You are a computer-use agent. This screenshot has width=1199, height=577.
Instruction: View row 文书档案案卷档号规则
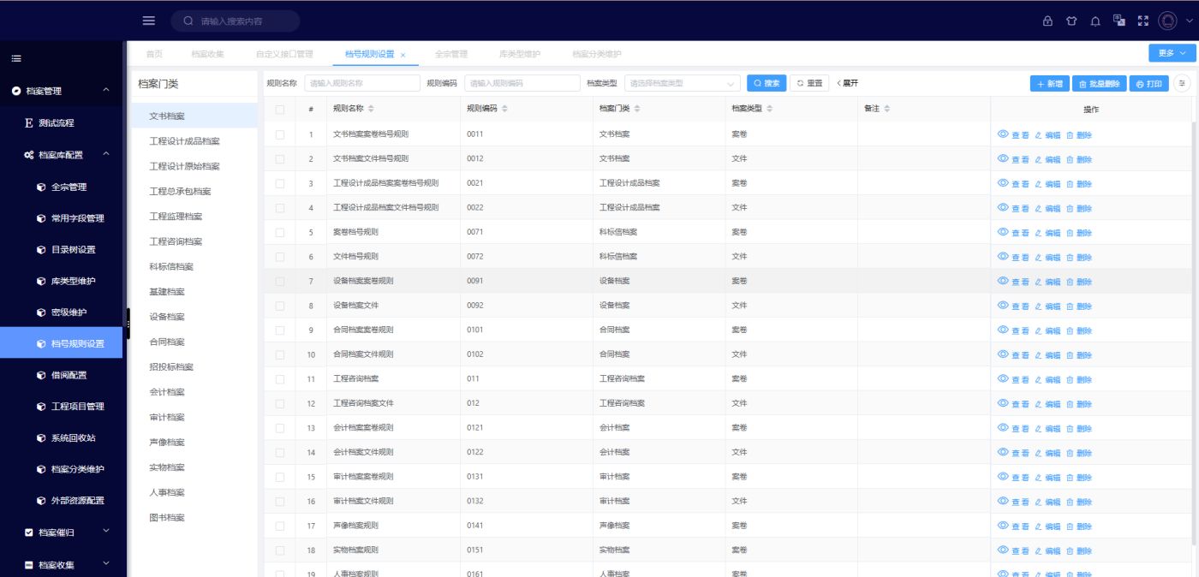(x=1014, y=134)
